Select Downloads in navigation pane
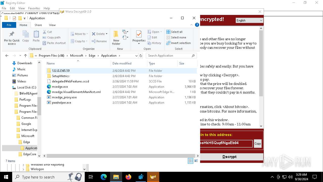The height and width of the screenshot is (182, 323). 25,63
